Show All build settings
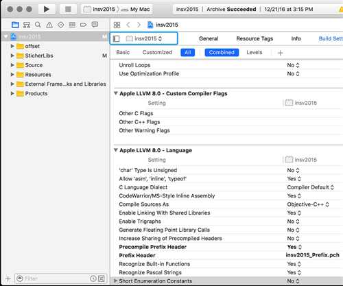Image resolution: width=343 pixels, height=286 pixels. pos(188,52)
